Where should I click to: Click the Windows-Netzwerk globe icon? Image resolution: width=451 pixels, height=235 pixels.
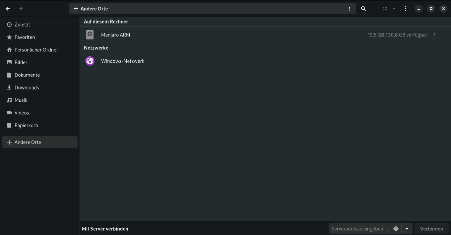[90, 61]
